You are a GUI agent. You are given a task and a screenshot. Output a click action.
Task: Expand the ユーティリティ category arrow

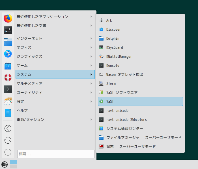[x=91, y=92]
